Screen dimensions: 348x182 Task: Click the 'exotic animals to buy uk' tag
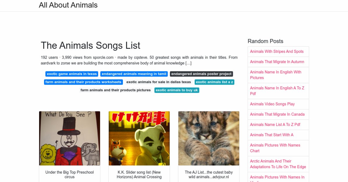[x=177, y=90]
